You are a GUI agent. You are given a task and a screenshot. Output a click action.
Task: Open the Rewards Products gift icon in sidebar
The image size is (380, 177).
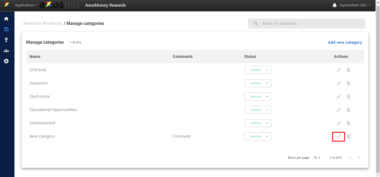(x=6, y=29)
